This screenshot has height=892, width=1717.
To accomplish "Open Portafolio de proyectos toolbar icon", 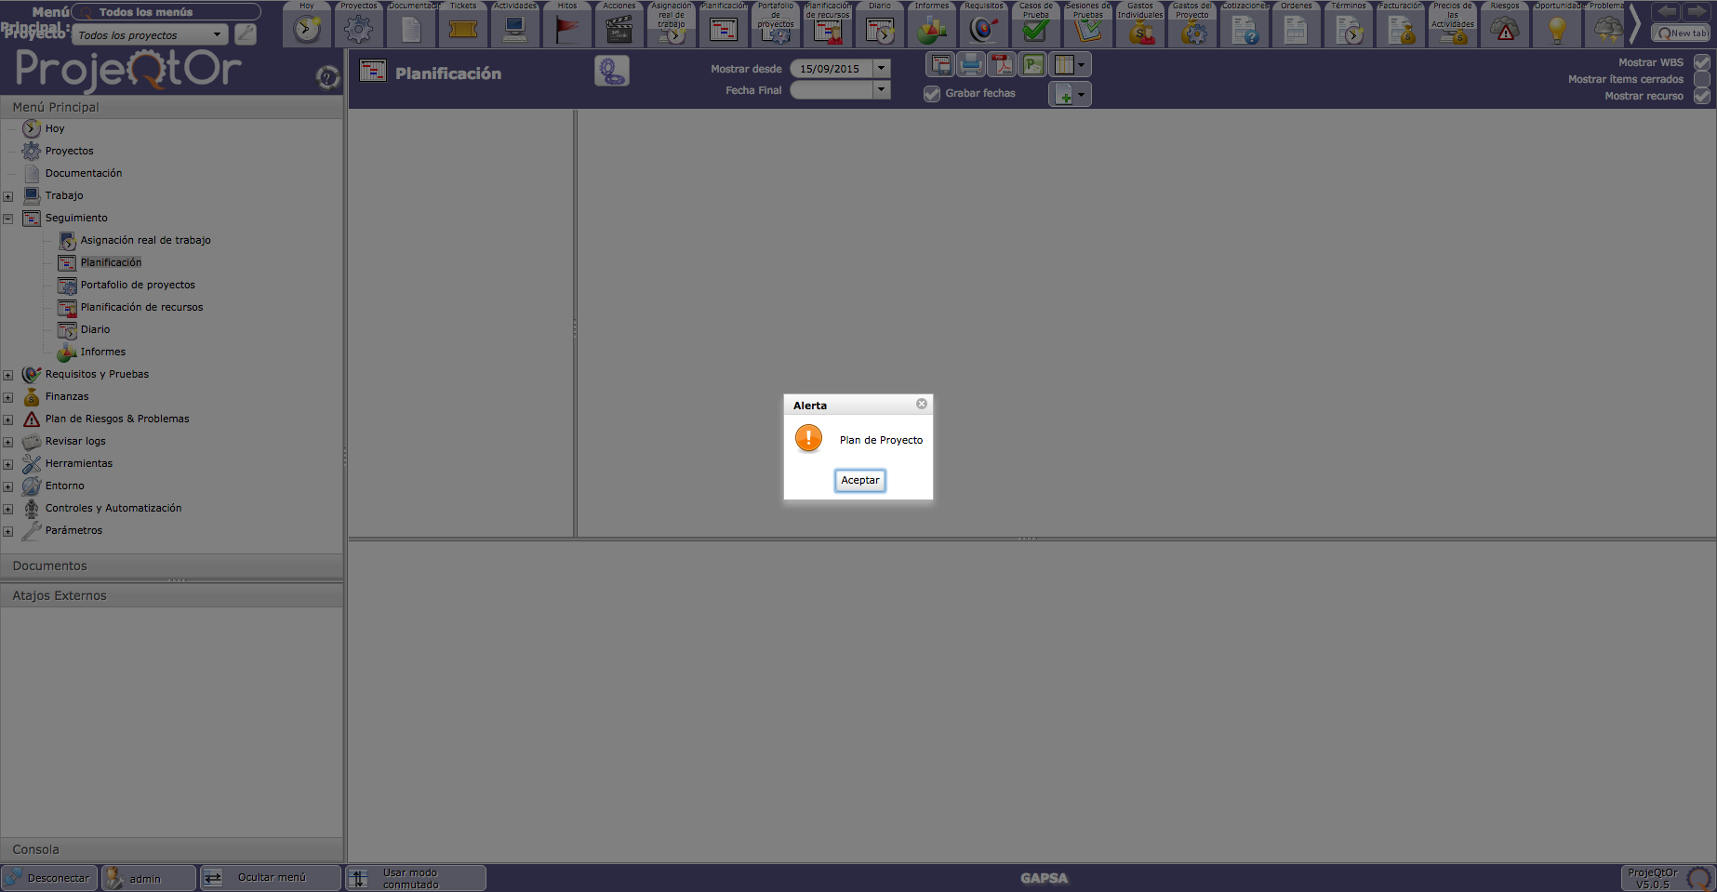I will pos(776,32).
